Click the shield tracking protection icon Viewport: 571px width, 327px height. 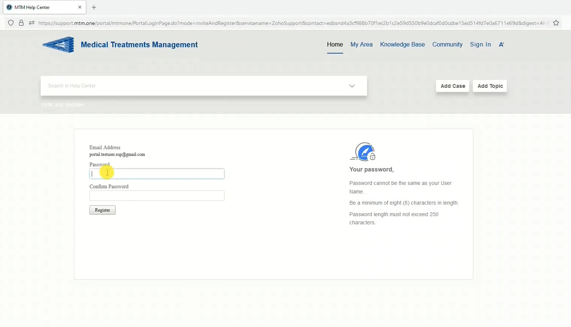pyautogui.click(x=11, y=23)
